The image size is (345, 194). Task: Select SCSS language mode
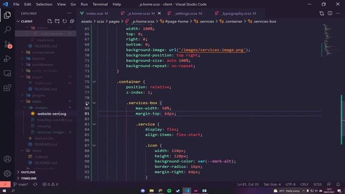coord(318,184)
